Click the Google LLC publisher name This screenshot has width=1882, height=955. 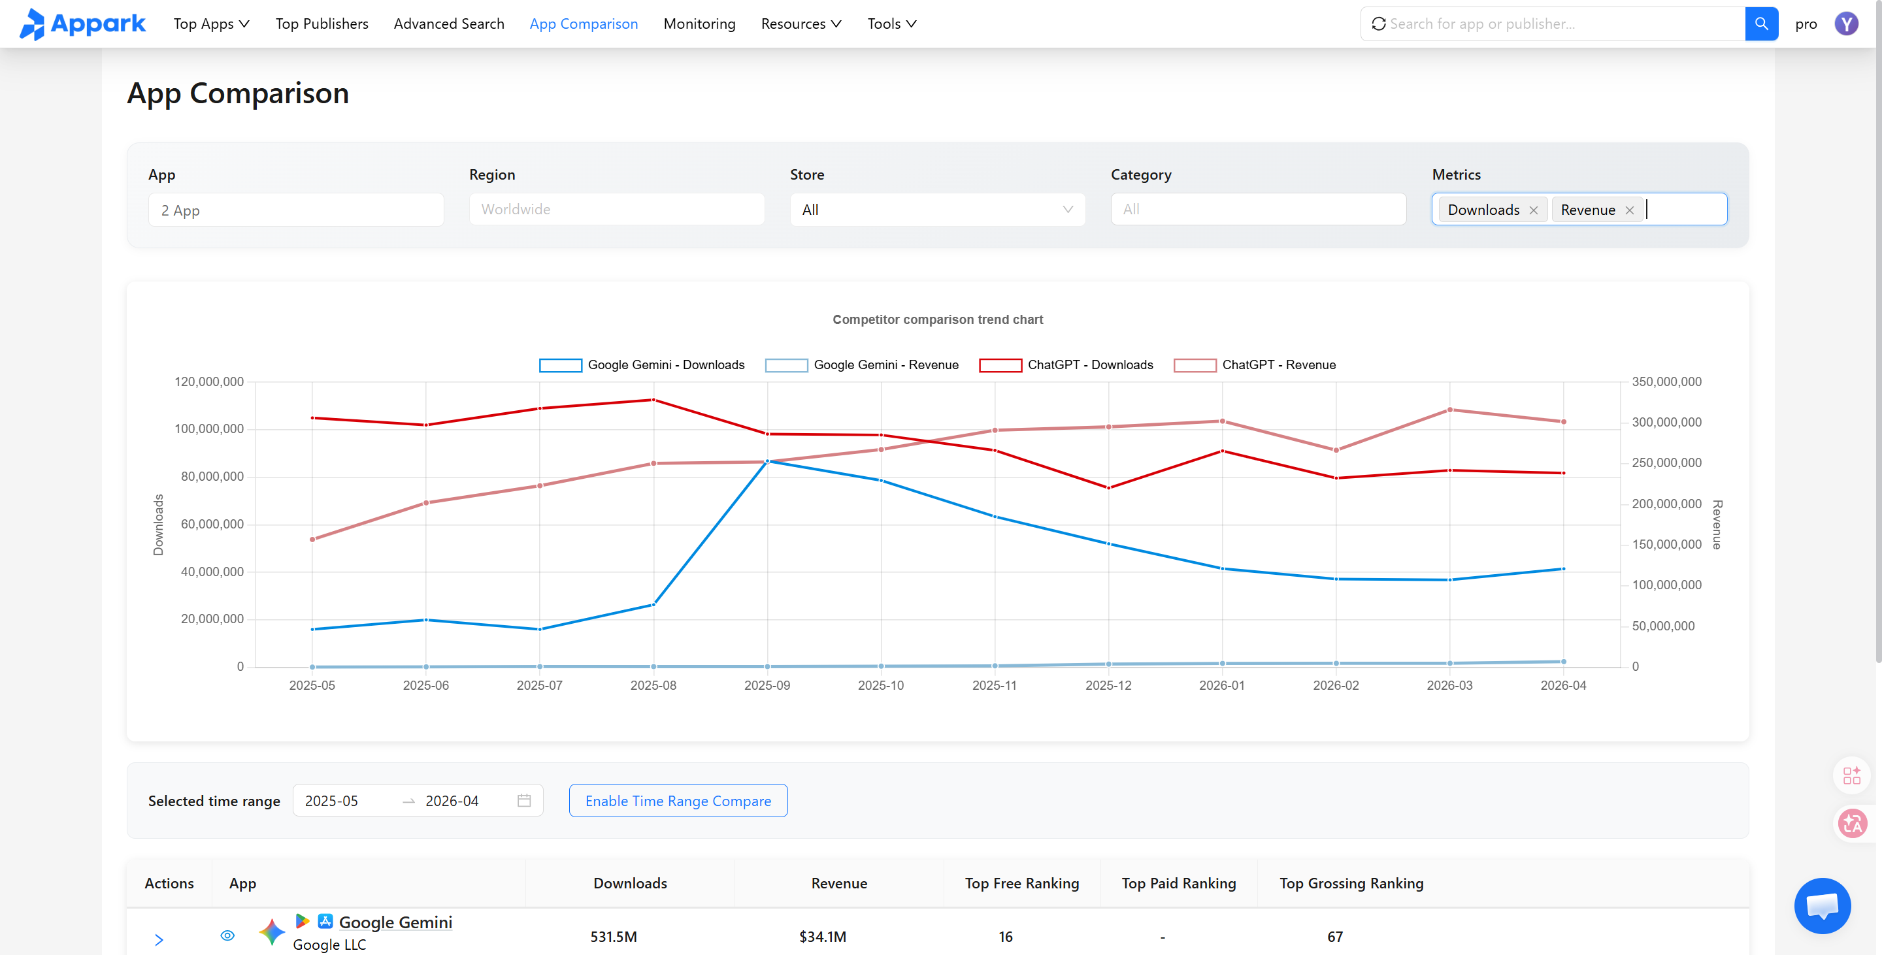pyautogui.click(x=329, y=944)
